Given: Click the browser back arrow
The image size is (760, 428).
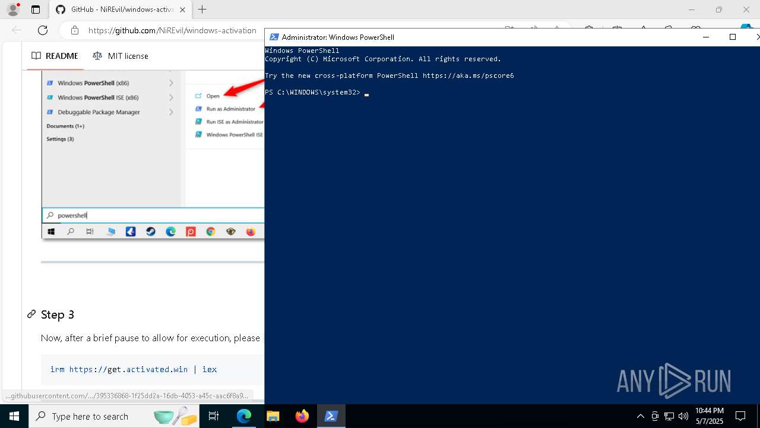Looking at the screenshot, I should (x=17, y=30).
